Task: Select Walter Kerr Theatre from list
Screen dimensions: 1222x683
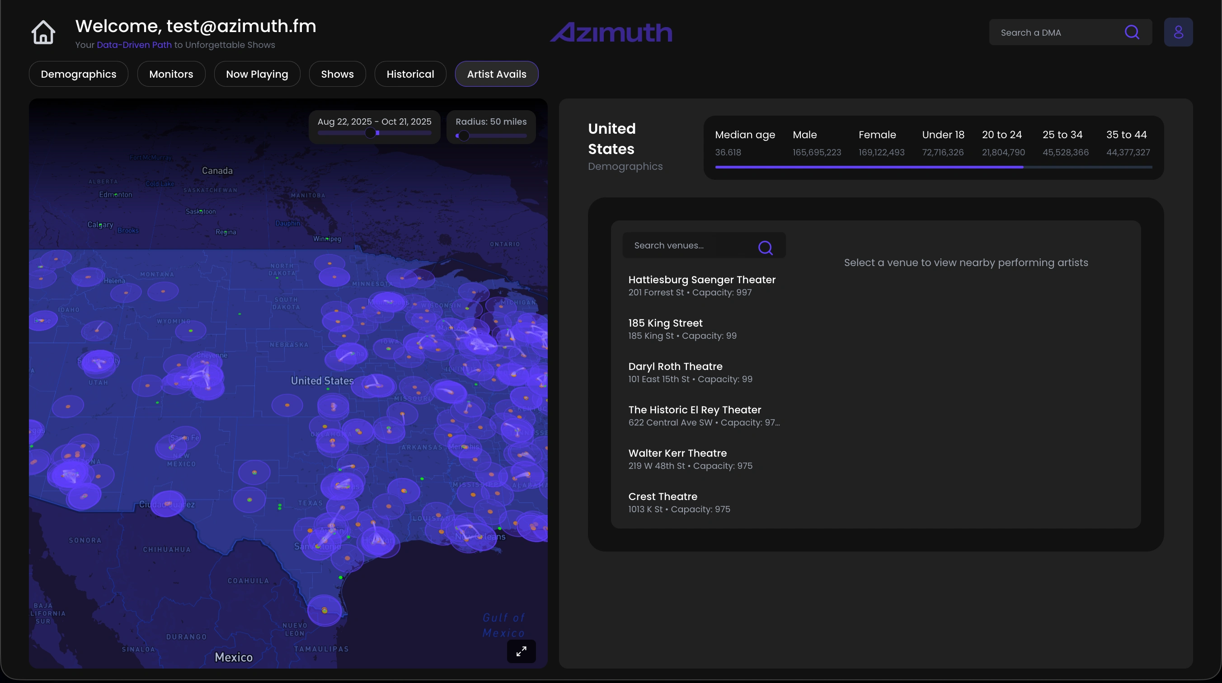Action: [x=690, y=459]
